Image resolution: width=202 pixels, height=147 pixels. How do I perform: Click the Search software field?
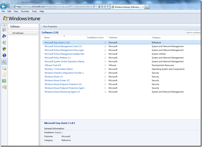point(193,33)
